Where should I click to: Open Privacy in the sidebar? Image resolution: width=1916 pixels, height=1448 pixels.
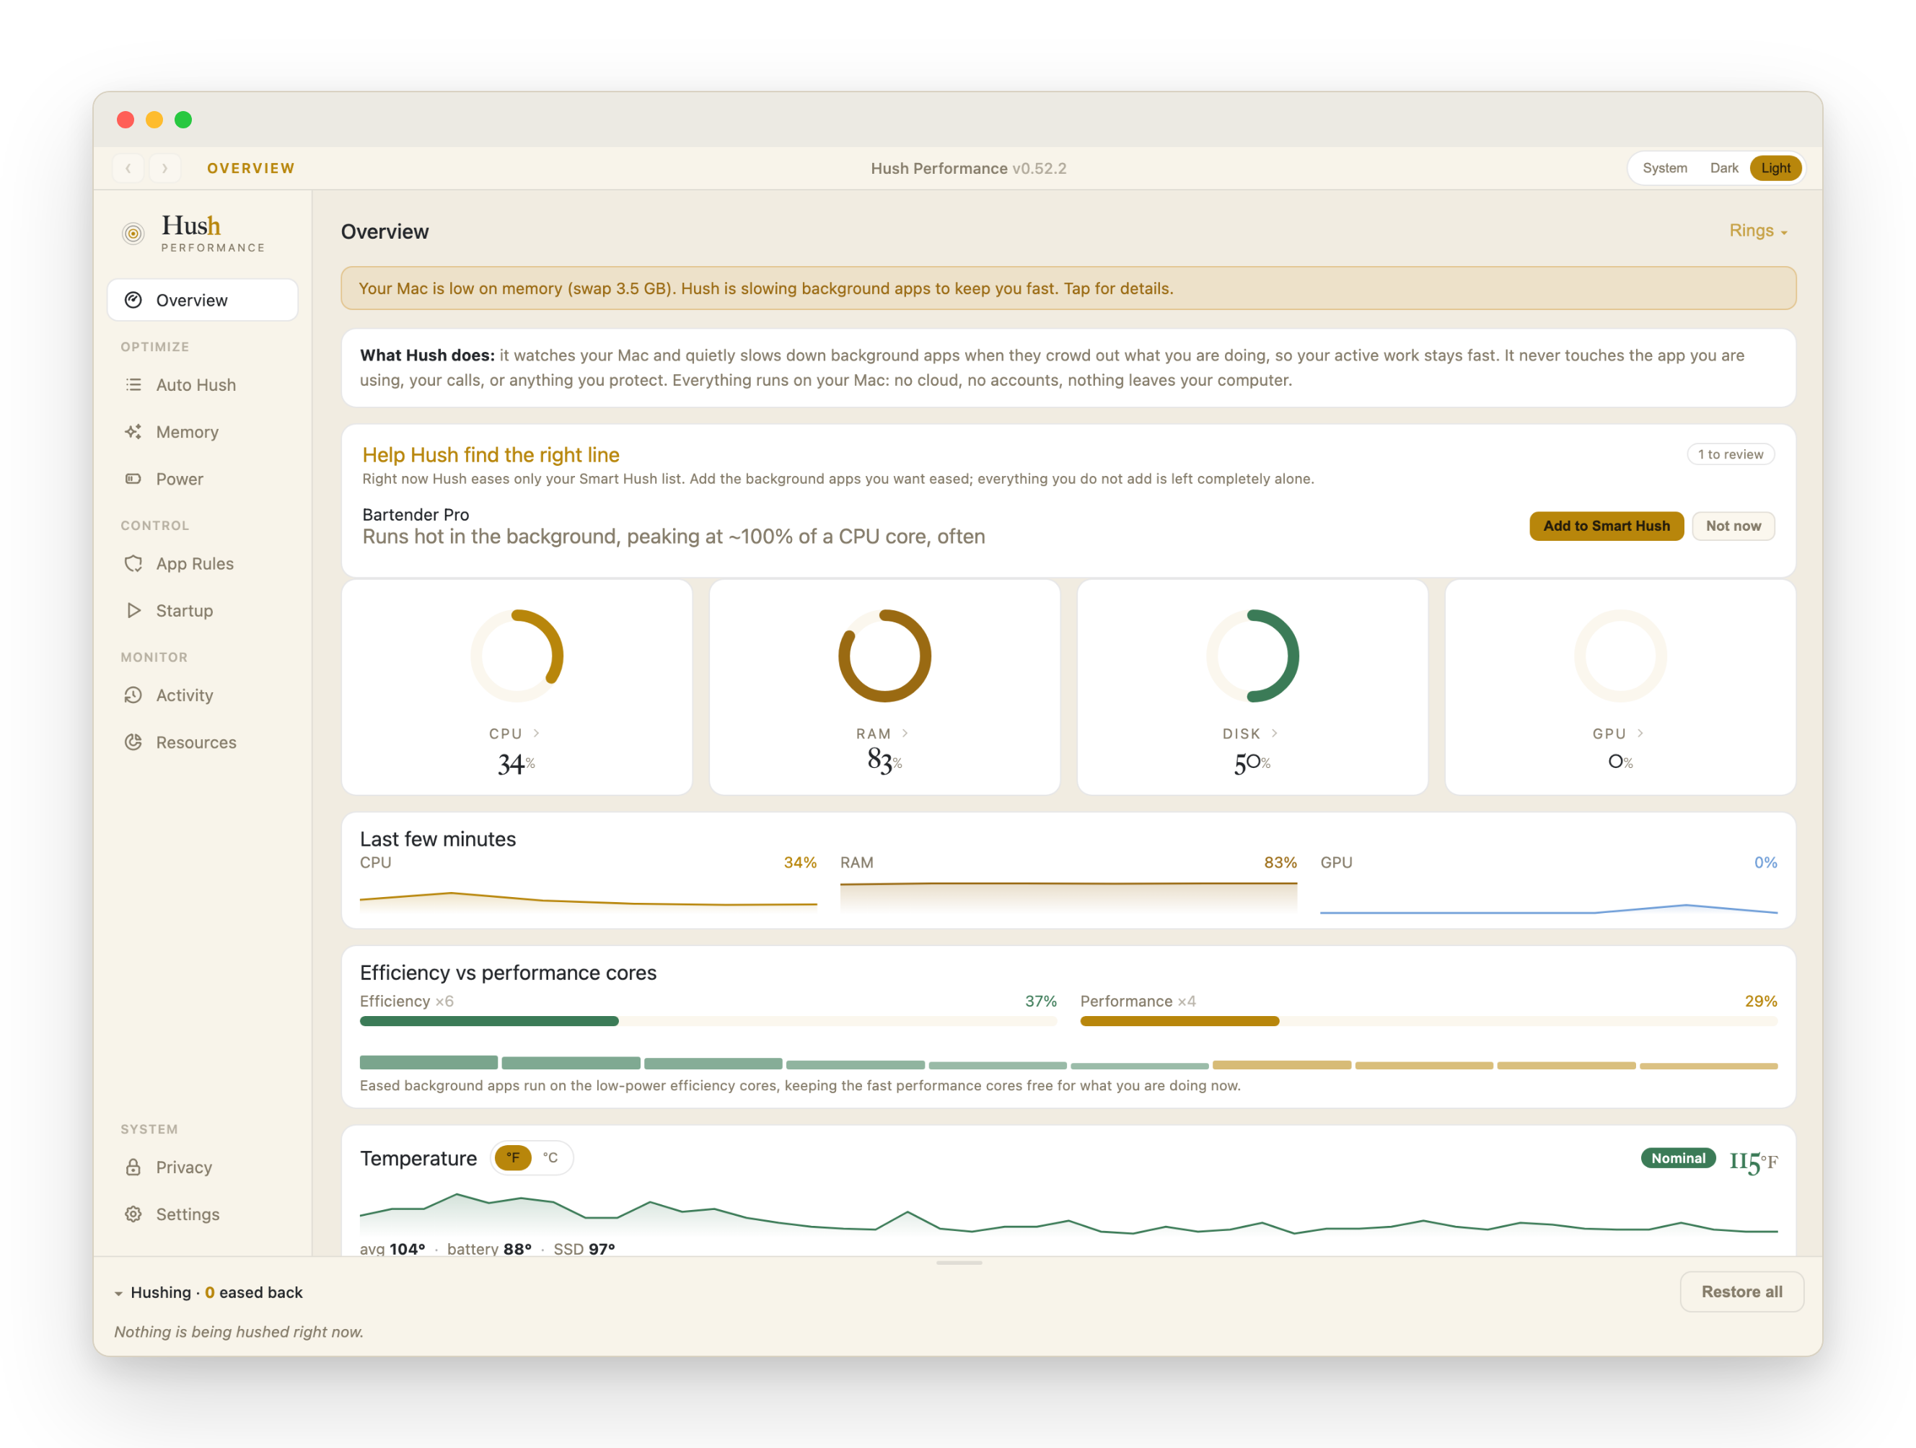pyautogui.click(x=203, y=1167)
